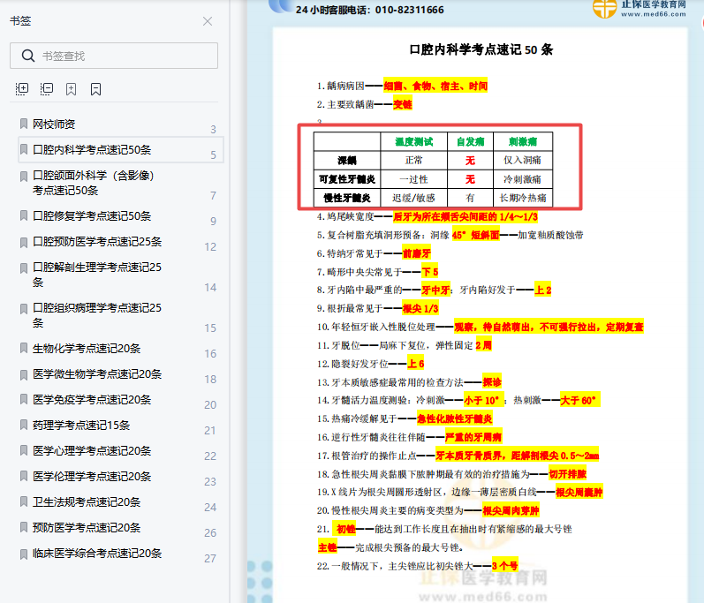Screen dimensions: 704x603
Task: Jump to 口腔颌面外科学（含影像）bookmark
Action: (93, 176)
